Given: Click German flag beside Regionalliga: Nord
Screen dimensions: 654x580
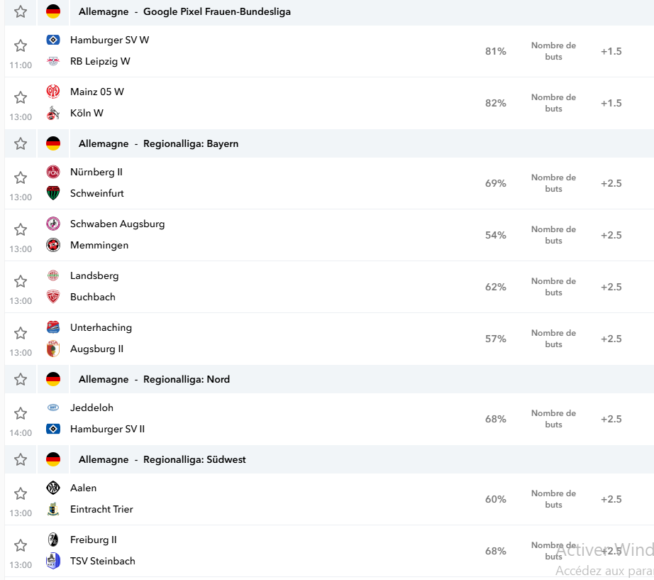Looking at the screenshot, I should [x=53, y=378].
